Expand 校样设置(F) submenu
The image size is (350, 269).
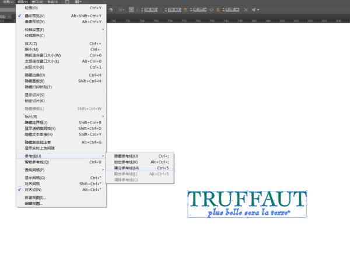pyautogui.click(x=61, y=30)
